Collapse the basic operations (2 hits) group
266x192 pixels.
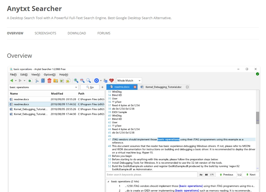(x=108, y=182)
